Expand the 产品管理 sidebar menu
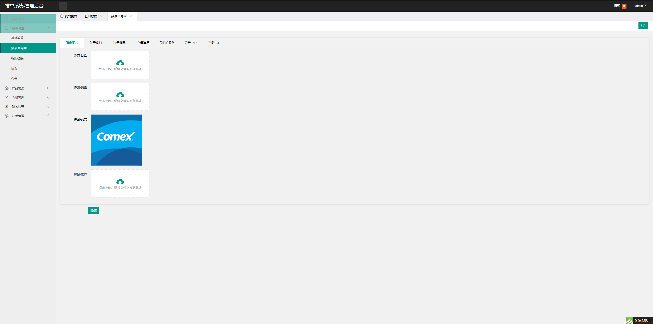This screenshot has height=324, width=653. click(x=27, y=88)
